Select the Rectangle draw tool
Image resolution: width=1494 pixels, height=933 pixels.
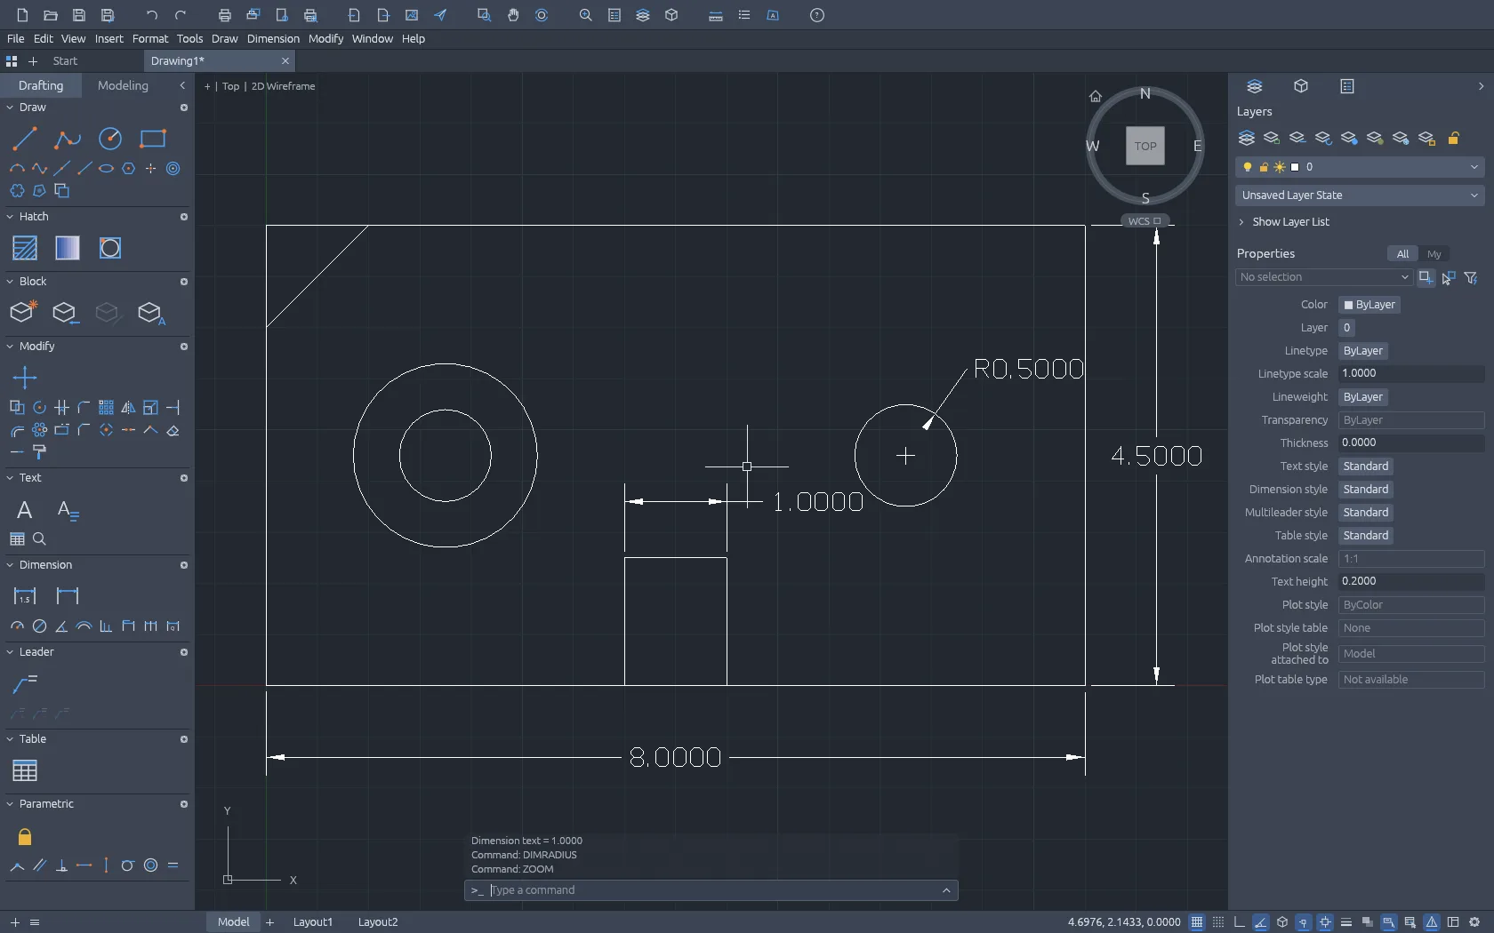tap(153, 139)
